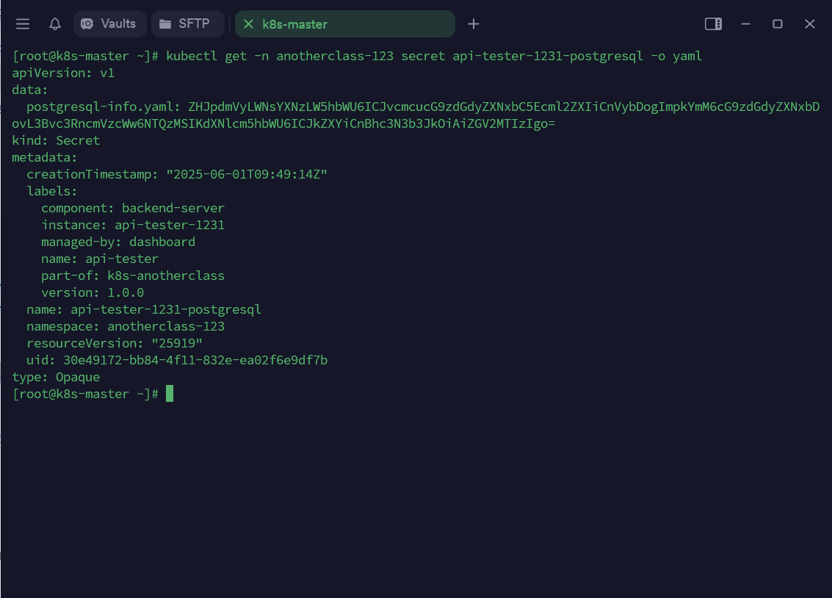Click the 'postgresql-info.yaml' key text
This screenshot has height=598, width=832.
100,107
